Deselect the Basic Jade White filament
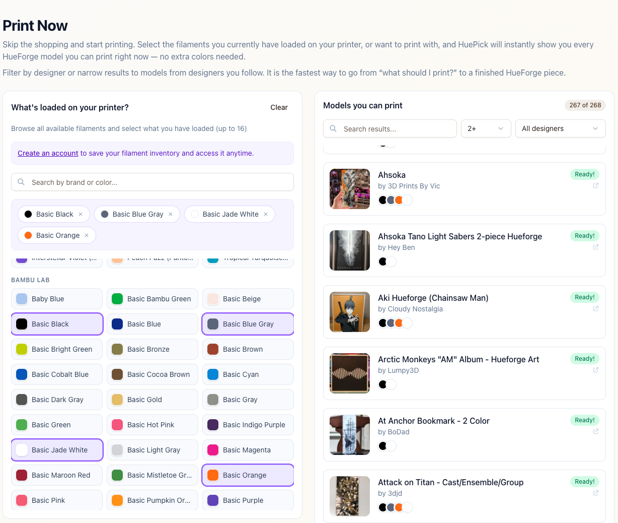Image resolution: width=618 pixels, height=523 pixels. coord(57,450)
